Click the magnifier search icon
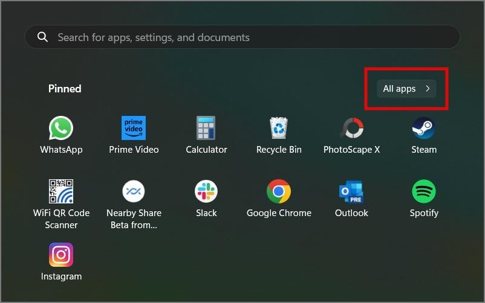The image size is (485, 303). coord(42,37)
